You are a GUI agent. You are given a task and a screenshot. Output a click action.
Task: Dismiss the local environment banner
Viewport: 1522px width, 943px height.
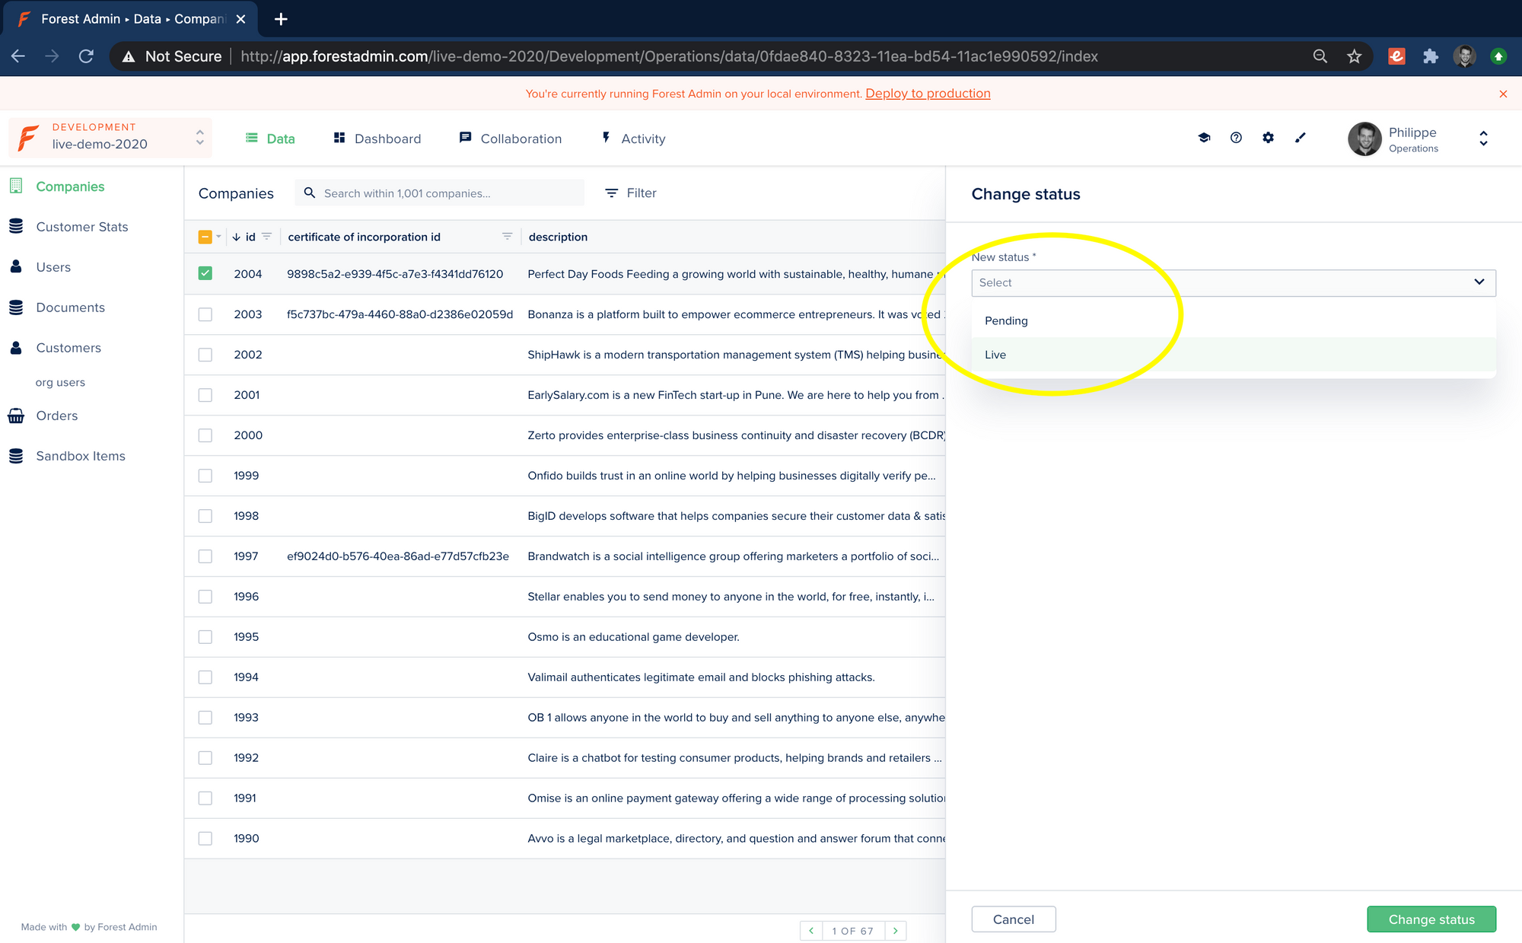pos(1503,94)
